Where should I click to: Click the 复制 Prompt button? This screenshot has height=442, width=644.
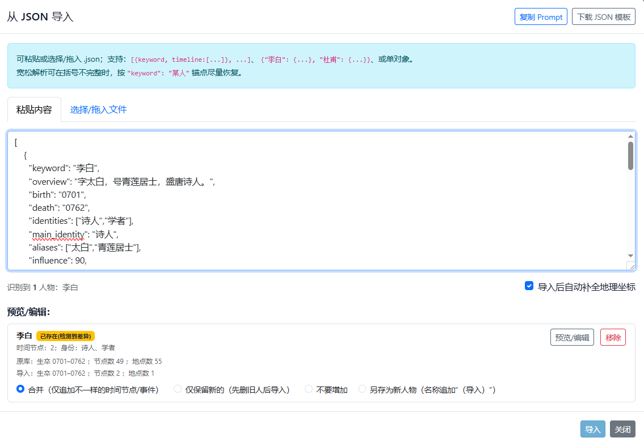click(541, 17)
